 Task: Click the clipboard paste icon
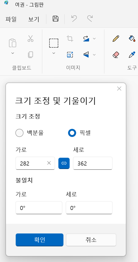pos(13,43)
